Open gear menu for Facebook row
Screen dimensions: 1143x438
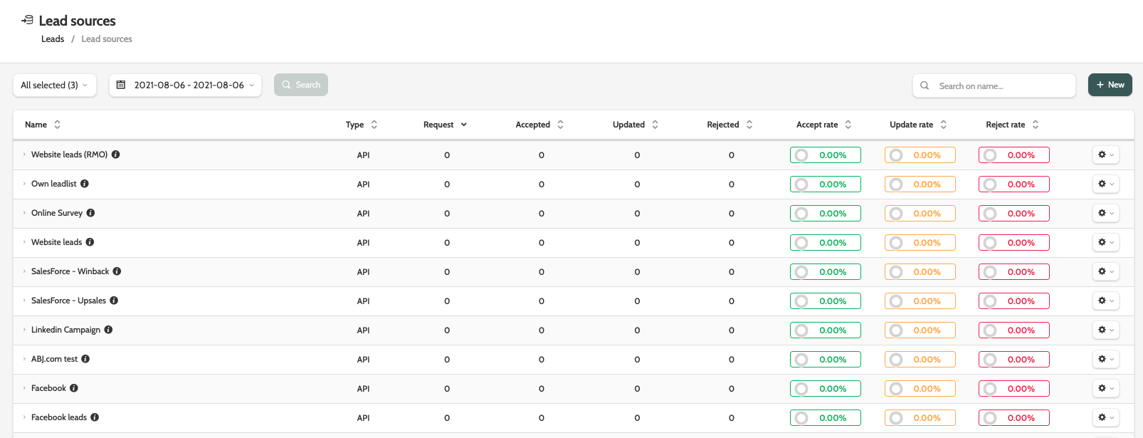[x=1106, y=388]
